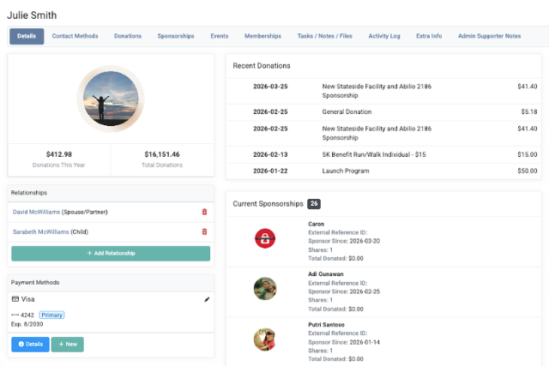This screenshot has height=366, width=549.
Task: Click the Add Relationship button
Action: tap(111, 254)
